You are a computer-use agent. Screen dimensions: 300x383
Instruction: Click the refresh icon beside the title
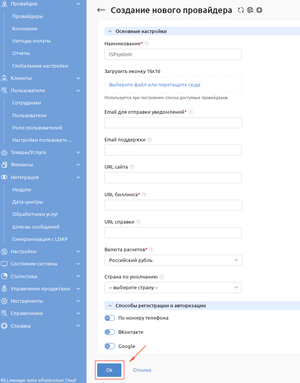[x=241, y=10]
